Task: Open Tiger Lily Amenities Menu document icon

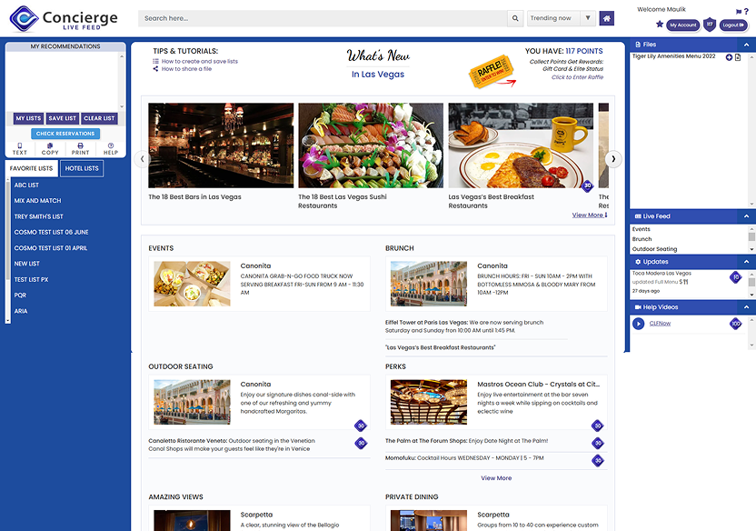Action: [738, 57]
